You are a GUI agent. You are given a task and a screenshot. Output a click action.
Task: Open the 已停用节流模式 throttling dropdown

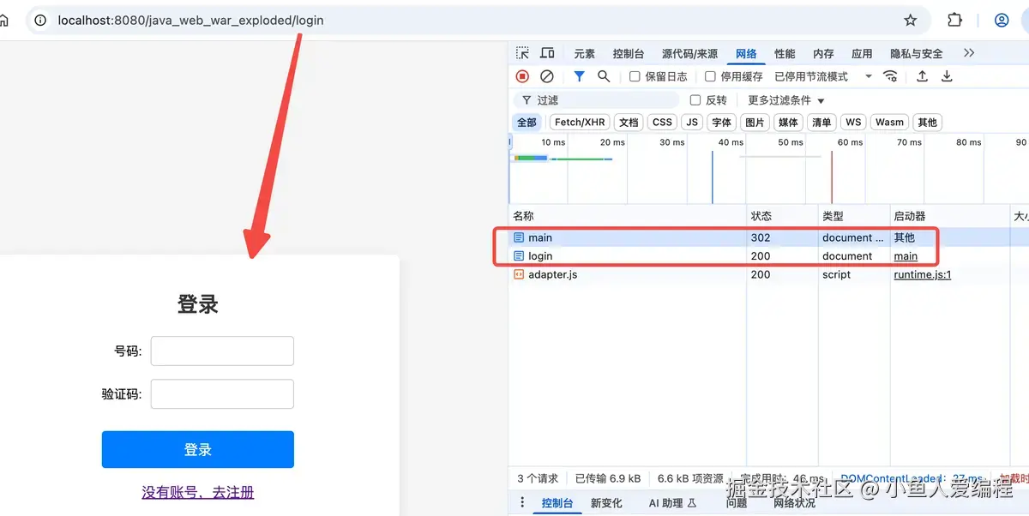click(x=822, y=76)
